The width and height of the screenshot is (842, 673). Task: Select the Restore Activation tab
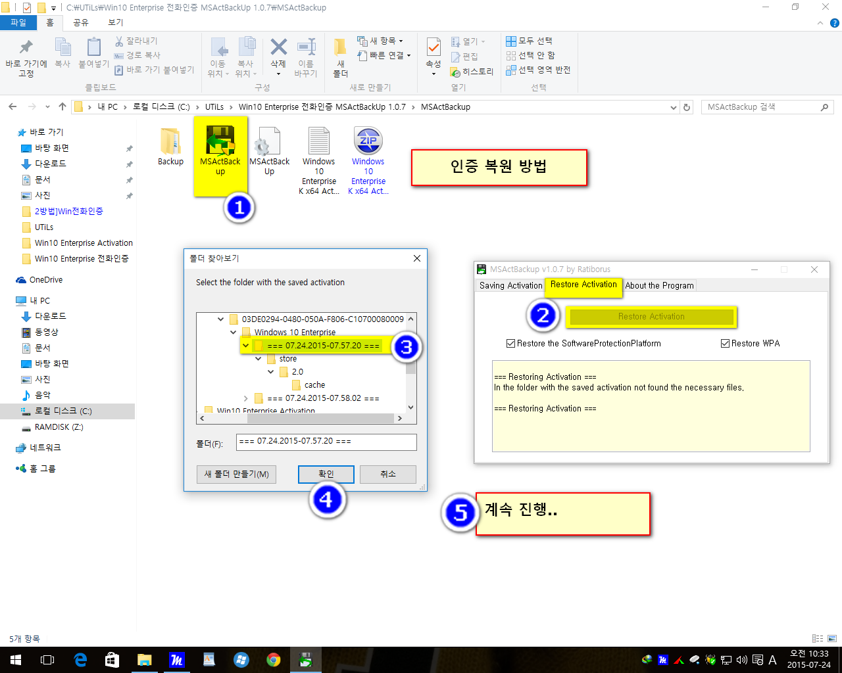coord(583,285)
